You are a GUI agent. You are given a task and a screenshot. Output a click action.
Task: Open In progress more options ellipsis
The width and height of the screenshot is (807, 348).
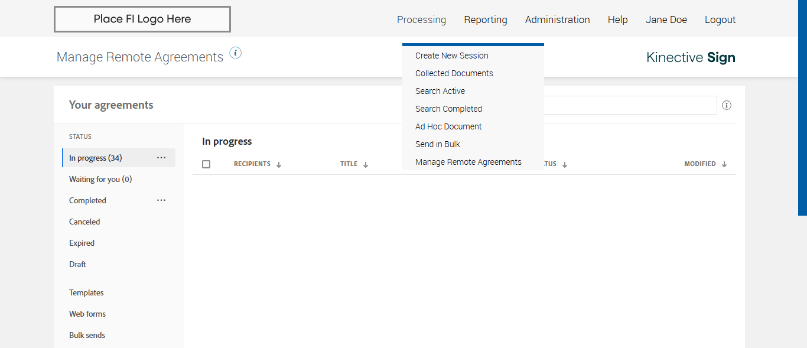click(161, 158)
